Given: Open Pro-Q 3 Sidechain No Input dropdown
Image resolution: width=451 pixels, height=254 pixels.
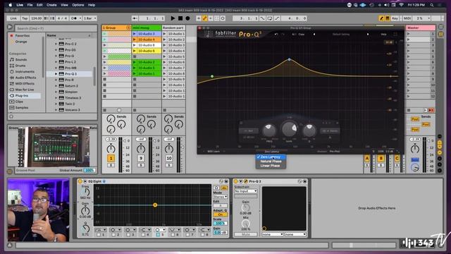Looking at the screenshot, I should tap(246, 191).
